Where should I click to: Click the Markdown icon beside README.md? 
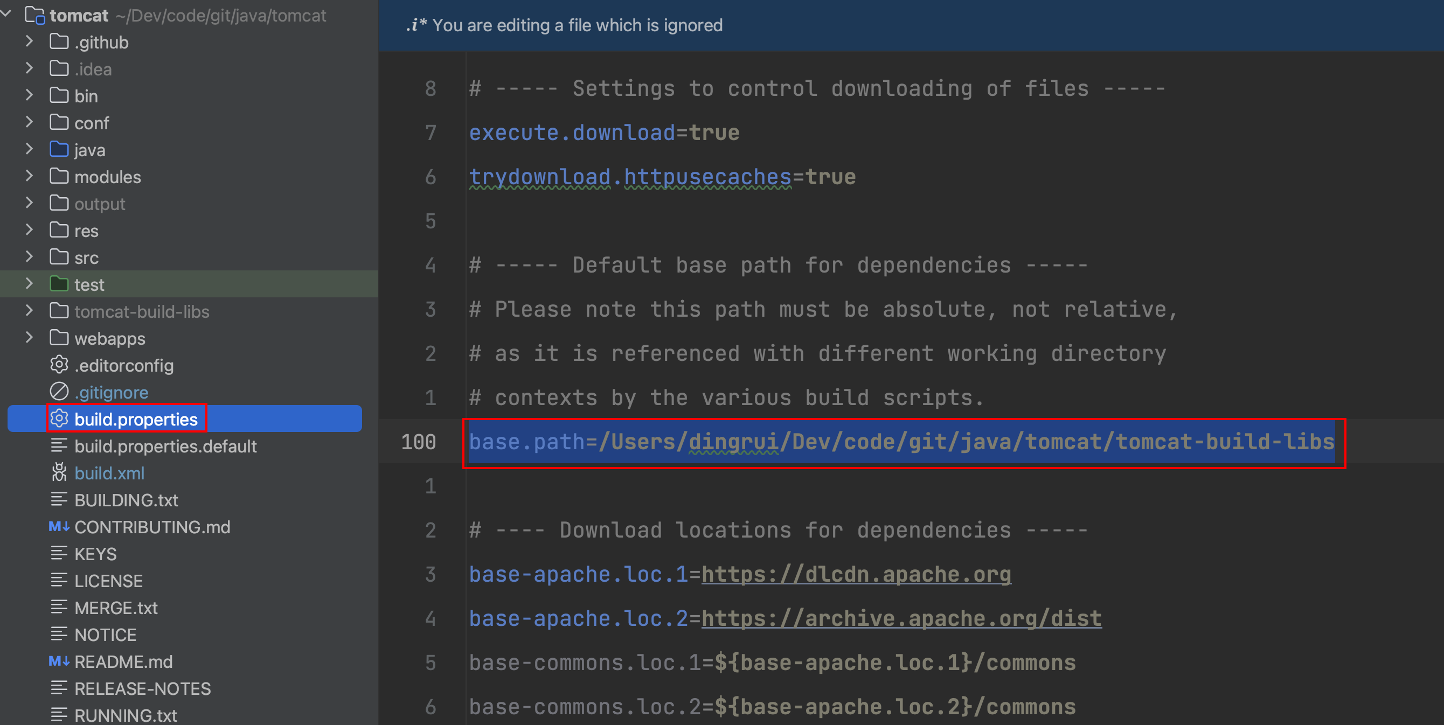click(x=58, y=661)
